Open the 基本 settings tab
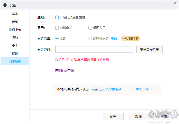This screenshot has width=179, height=124. pos(15,14)
